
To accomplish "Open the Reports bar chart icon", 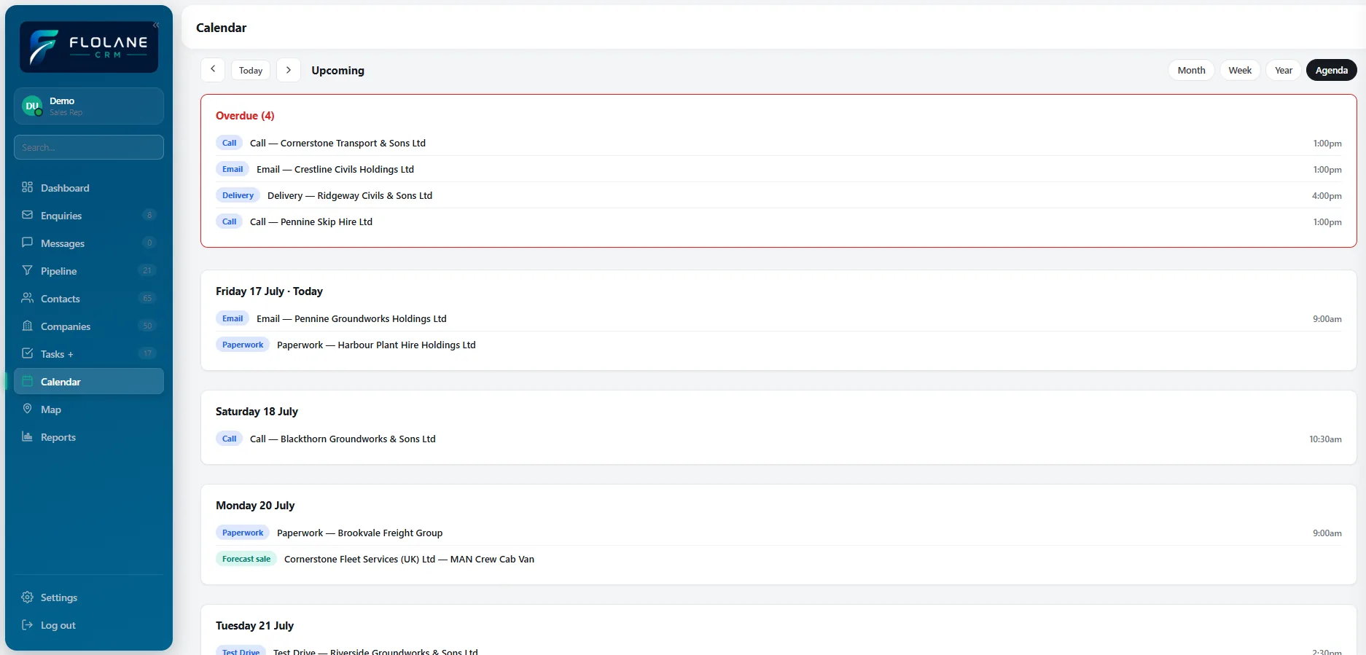I will (x=27, y=436).
